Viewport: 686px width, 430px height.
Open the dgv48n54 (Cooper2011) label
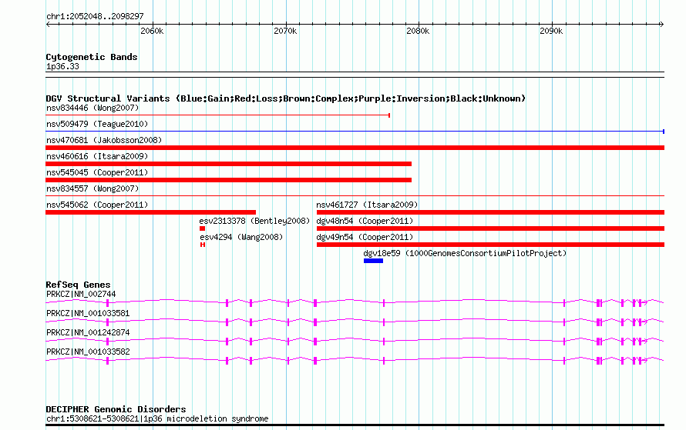click(x=365, y=221)
